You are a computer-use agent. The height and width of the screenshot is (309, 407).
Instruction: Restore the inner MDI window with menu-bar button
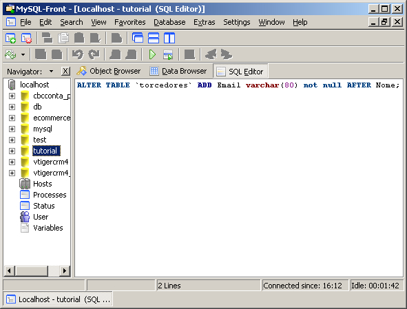(x=385, y=22)
